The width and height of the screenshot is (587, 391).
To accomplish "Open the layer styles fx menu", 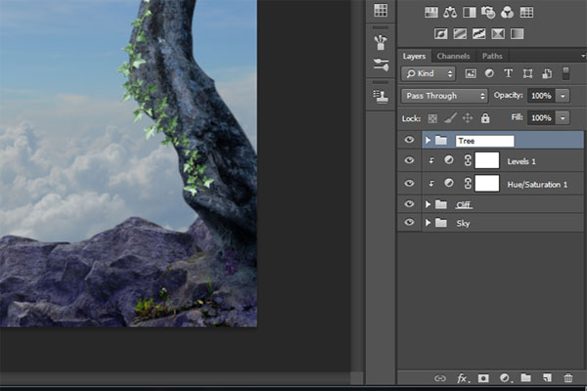I will pos(462,377).
